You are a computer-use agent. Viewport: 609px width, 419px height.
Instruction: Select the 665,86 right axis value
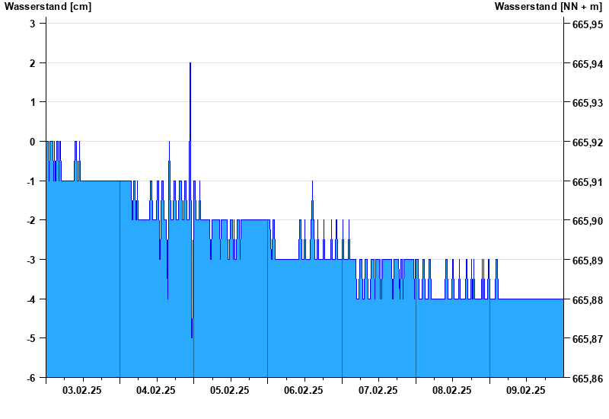(587, 379)
